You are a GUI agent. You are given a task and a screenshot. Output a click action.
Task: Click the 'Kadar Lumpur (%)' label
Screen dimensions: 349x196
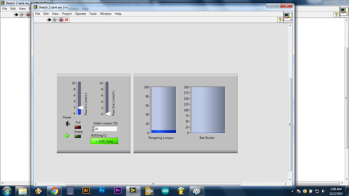pyautogui.click(x=106, y=123)
